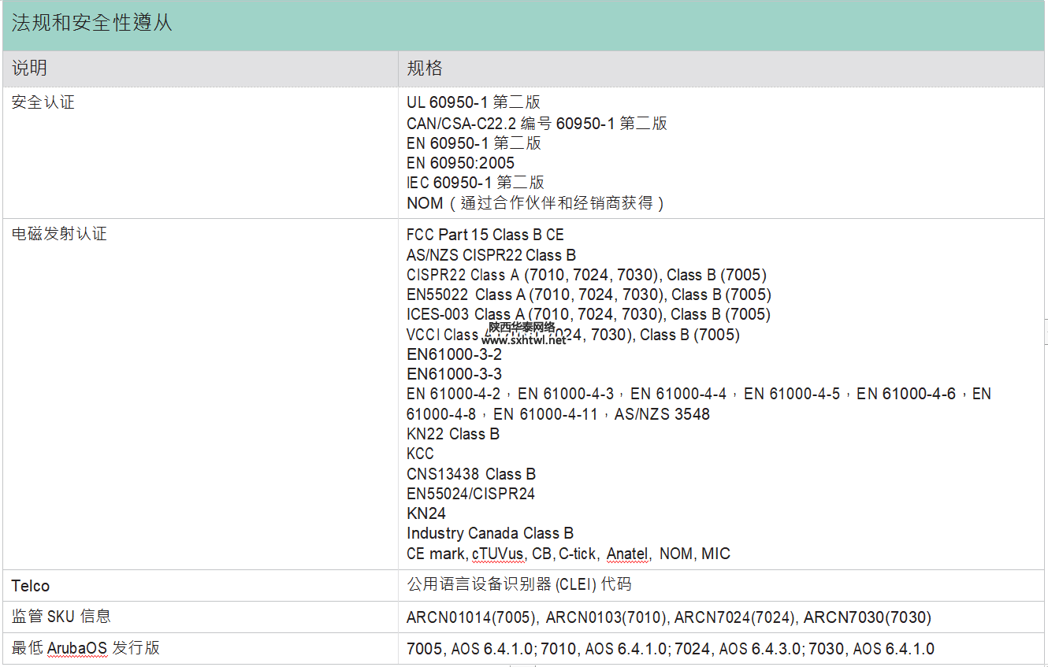Click the table title 法规和安全性遵从

click(x=91, y=24)
